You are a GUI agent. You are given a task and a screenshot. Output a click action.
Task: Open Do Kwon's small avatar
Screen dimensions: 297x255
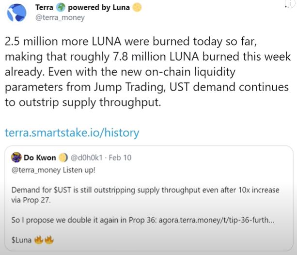pyautogui.click(x=16, y=158)
